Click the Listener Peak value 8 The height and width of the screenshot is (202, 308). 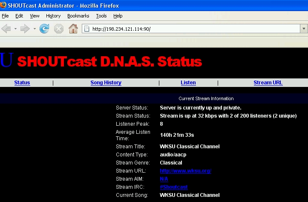pos(161,124)
